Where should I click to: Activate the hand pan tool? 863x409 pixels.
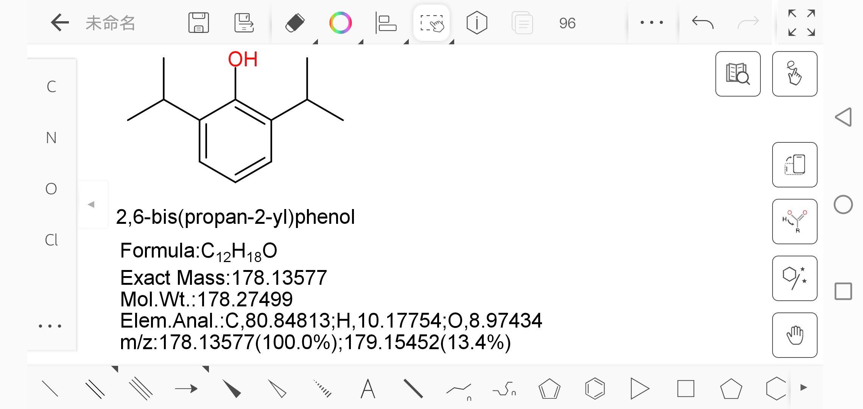[794, 335]
